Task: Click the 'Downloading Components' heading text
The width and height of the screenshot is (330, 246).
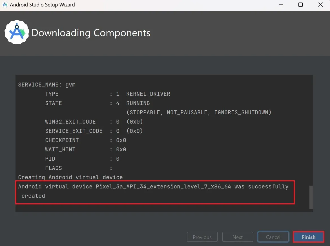Action: [91, 33]
